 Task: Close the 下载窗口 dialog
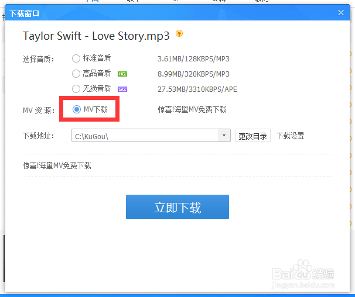pyautogui.click(x=341, y=13)
